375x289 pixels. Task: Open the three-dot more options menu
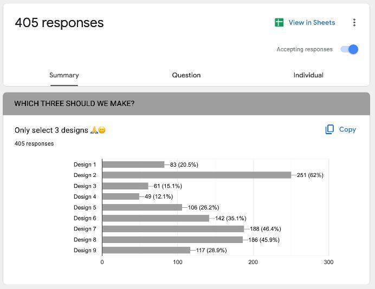[x=354, y=22]
